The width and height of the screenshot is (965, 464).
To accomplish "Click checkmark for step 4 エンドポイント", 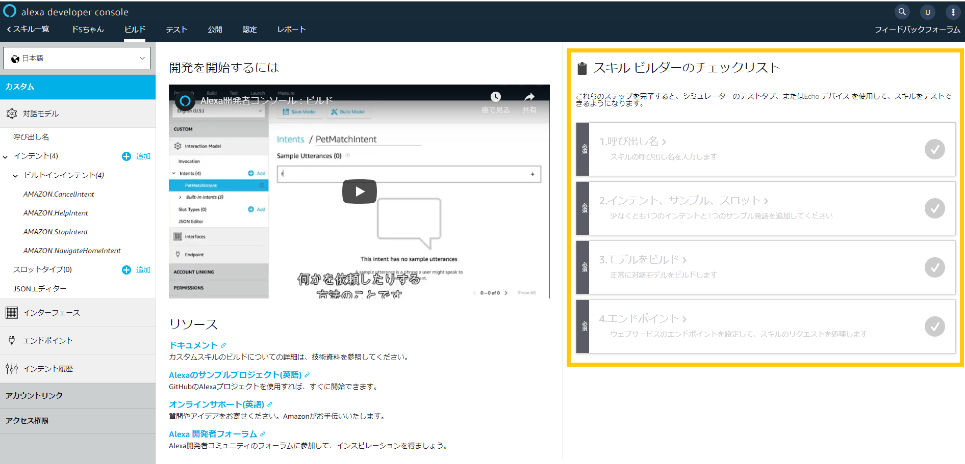I will [935, 326].
